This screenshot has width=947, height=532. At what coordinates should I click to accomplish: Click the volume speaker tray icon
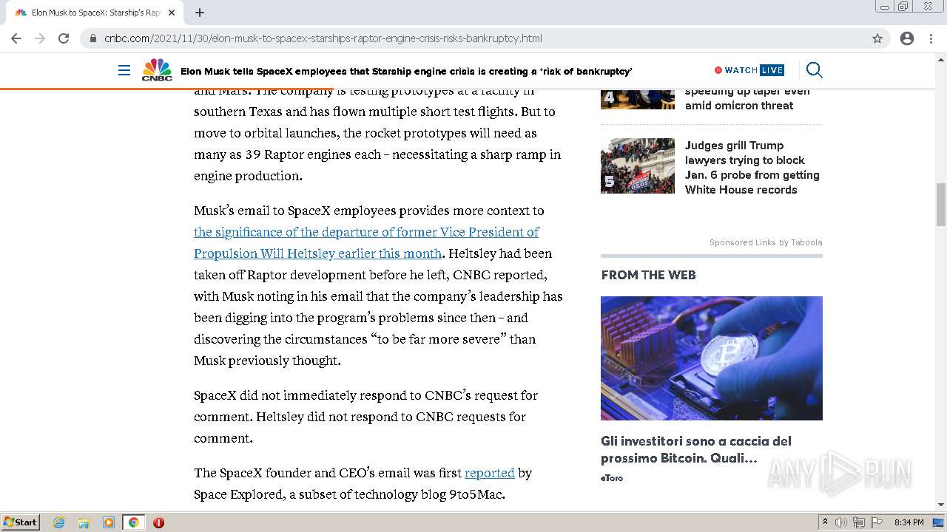(x=841, y=522)
